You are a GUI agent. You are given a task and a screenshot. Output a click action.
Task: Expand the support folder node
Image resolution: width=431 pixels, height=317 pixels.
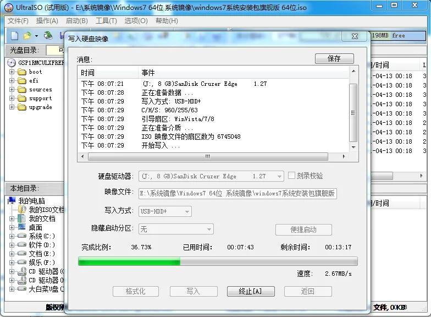(12, 98)
